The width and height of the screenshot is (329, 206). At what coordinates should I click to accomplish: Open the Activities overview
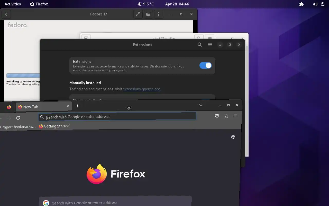click(x=13, y=4)
